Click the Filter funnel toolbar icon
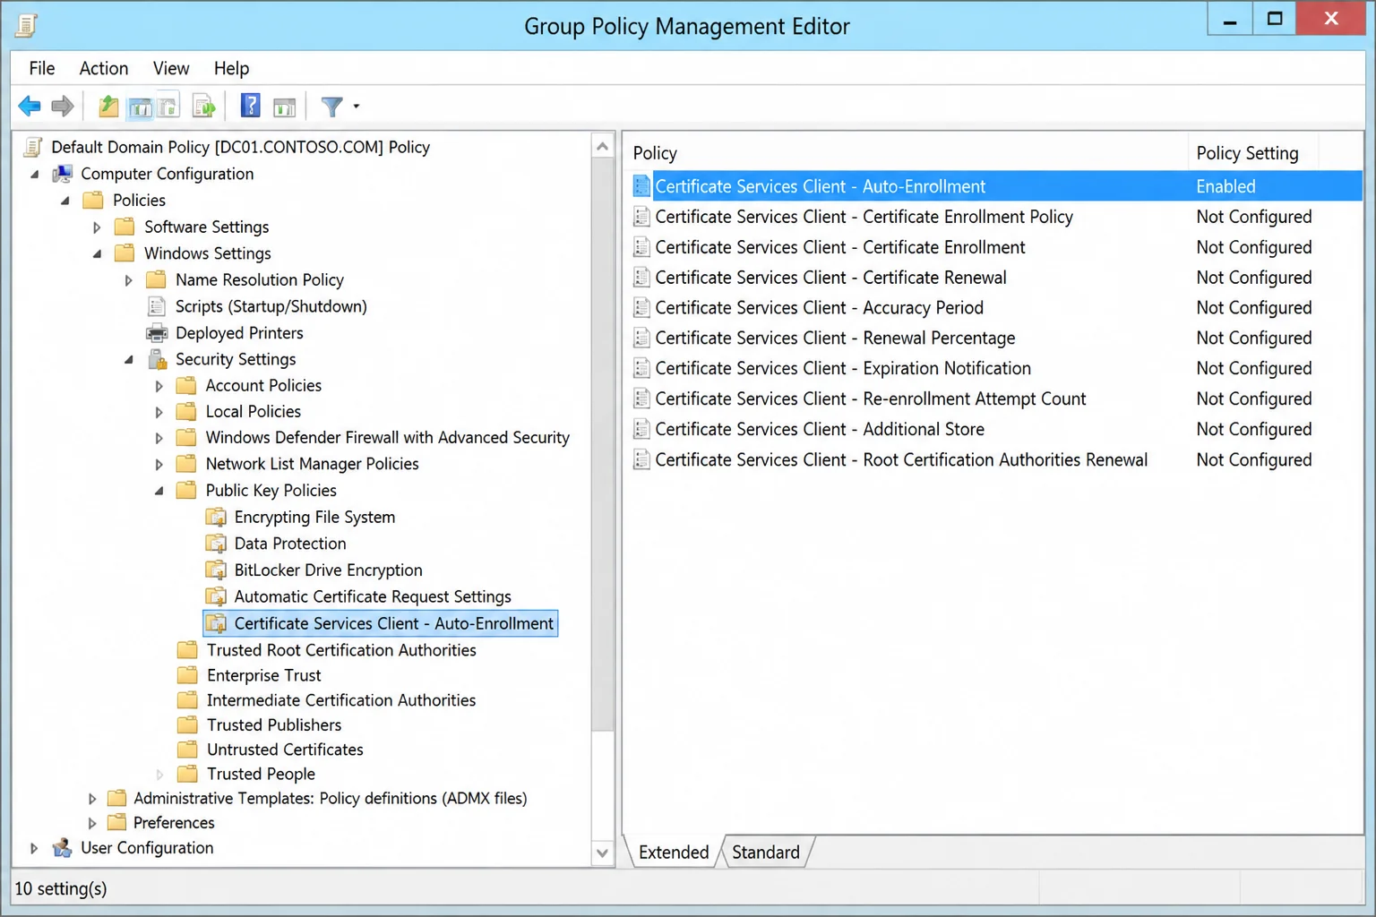The width and height of the screenshot is (1376, 917). tap(331, 107)
